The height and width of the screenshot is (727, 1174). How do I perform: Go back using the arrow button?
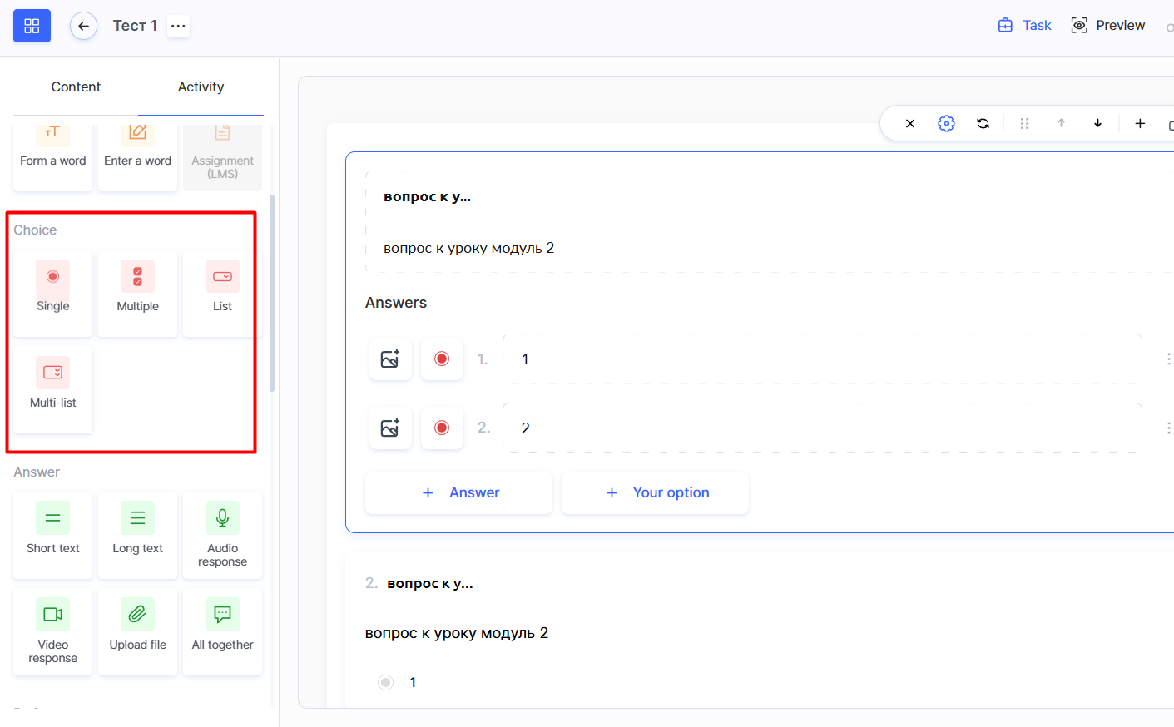coord(83,26)
